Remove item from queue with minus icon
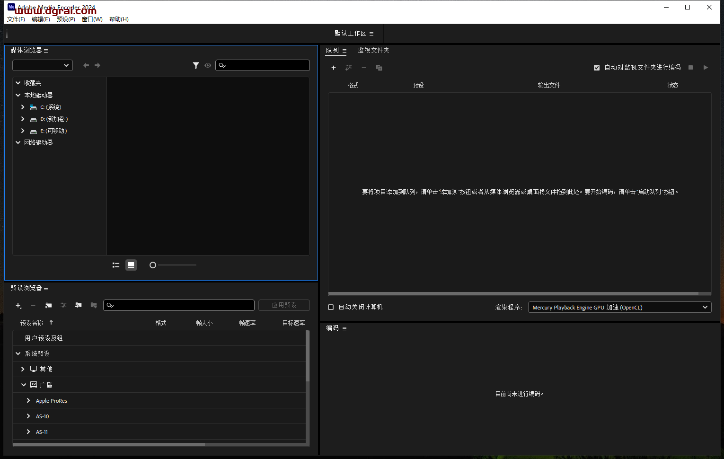724x459 pixels. coord(364,68)
